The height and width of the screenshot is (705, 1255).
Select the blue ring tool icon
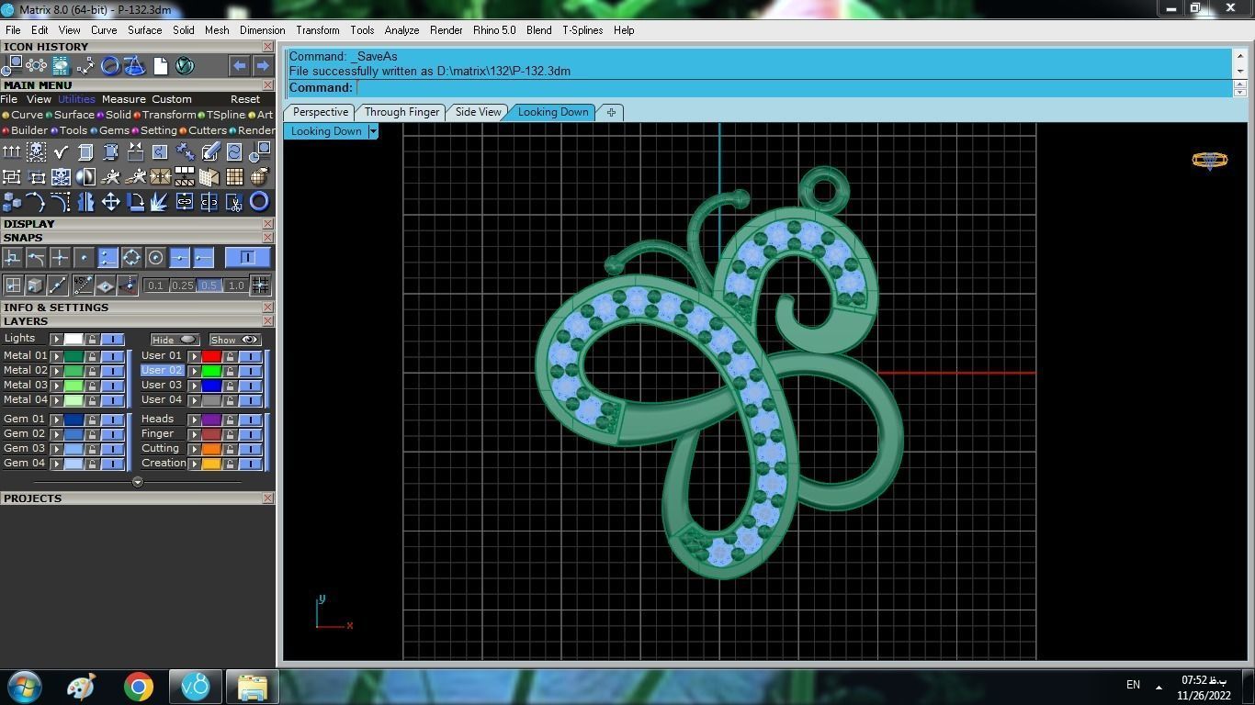click(259, 202)
